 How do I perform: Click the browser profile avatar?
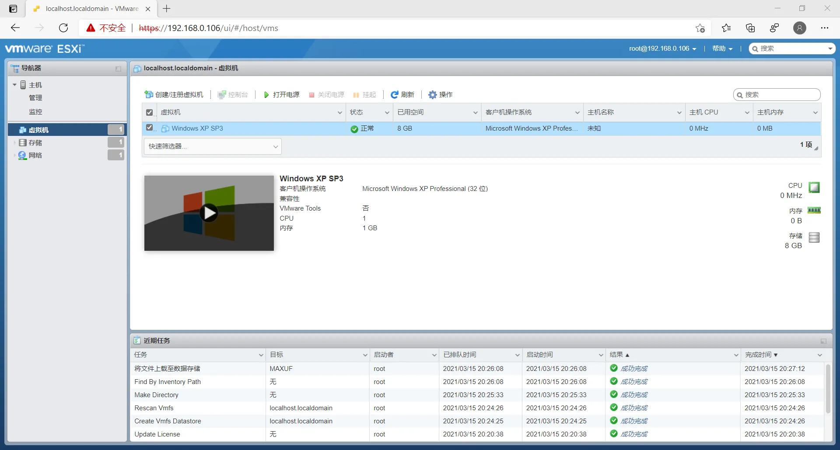coord(800,28)
